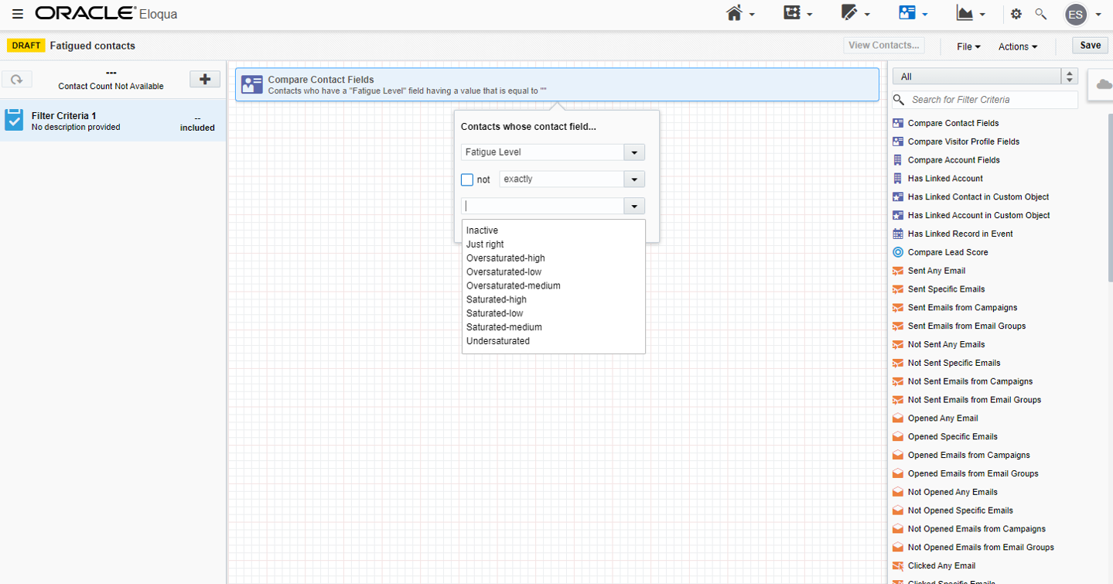Image resolution: width=1113 pixels, height=584 pixels.
Task: Open the campaigns icon in top navigation
Action: pos(792,13)
